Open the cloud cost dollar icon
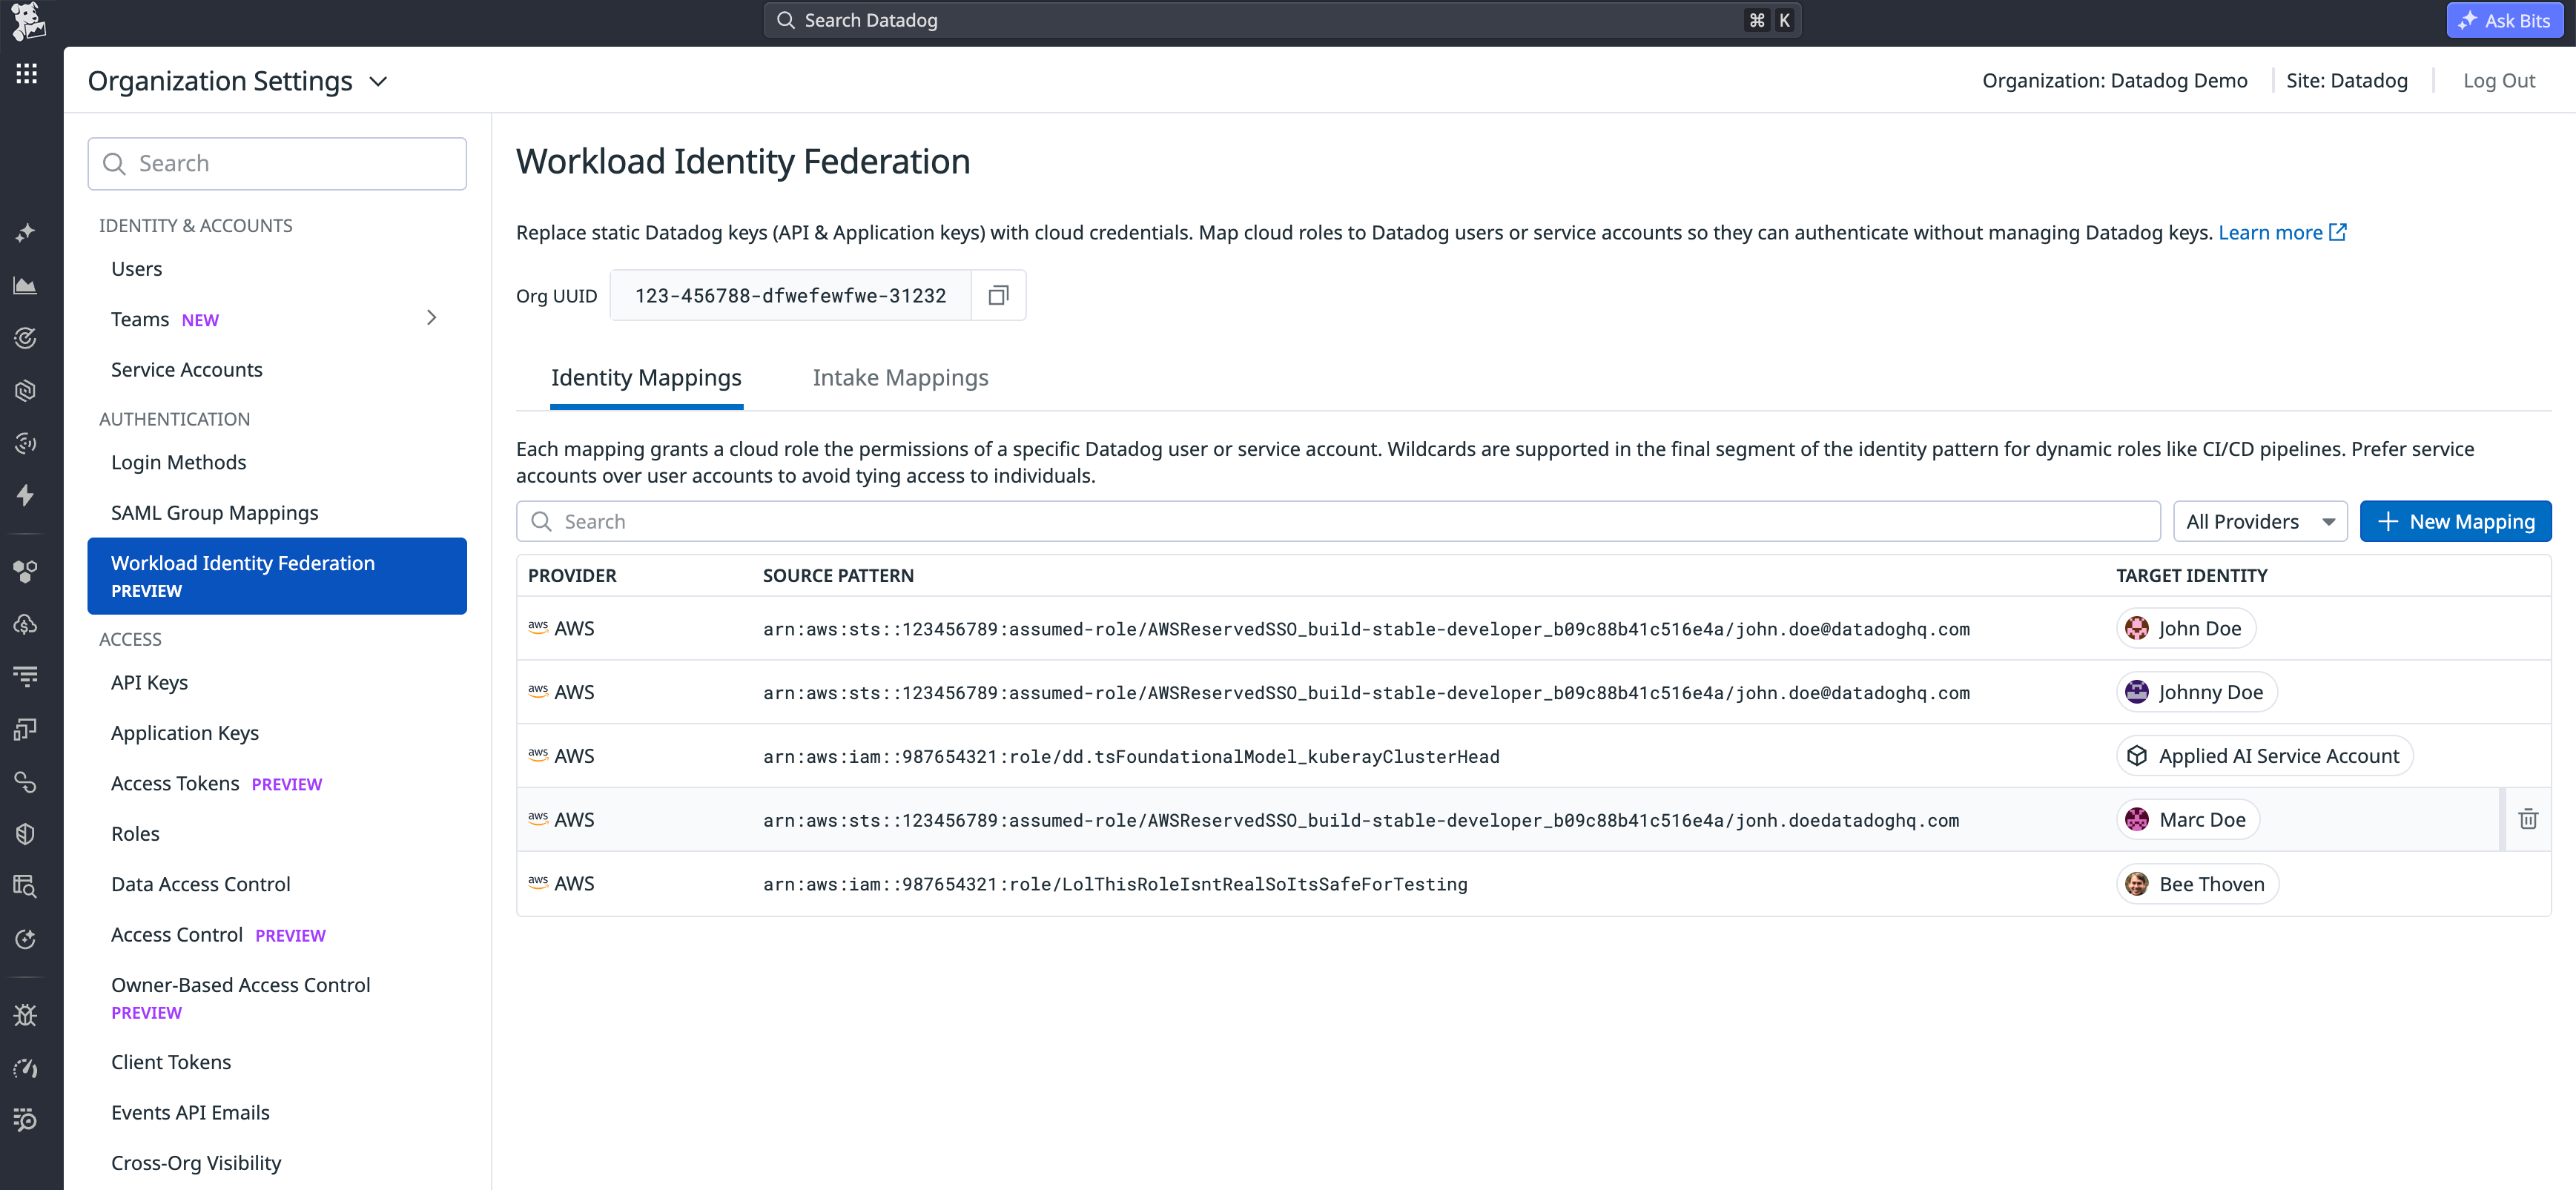Screen dimensions: 2576x1190 [25, 624]
